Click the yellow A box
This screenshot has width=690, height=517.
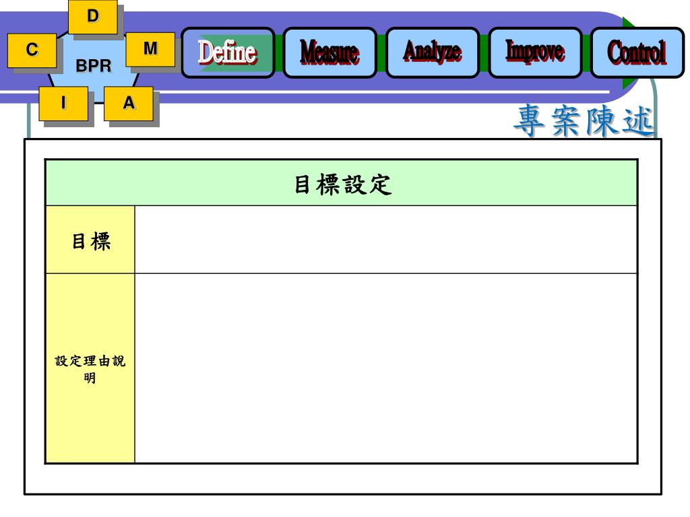pyautogui.click(x=129, y=103)
